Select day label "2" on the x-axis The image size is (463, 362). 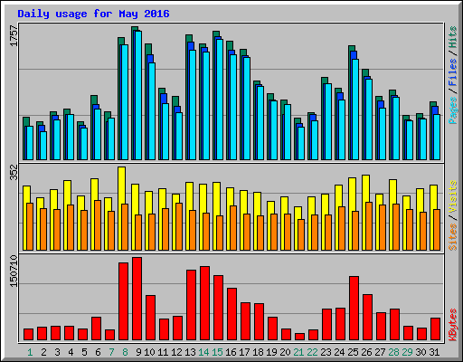coord(43,352)
